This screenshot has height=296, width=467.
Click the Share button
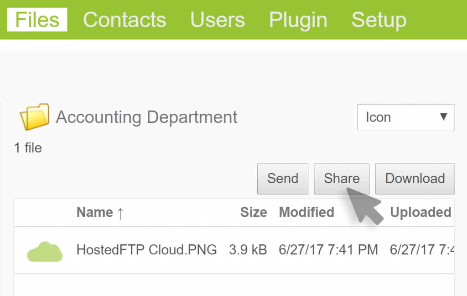point(342,179)
